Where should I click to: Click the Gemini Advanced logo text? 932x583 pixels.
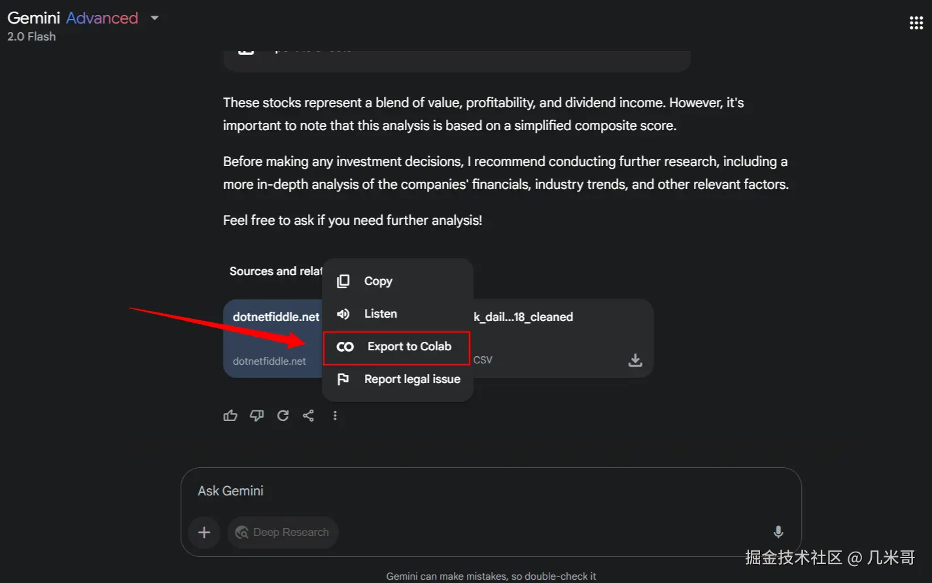[x=73, y=18]
